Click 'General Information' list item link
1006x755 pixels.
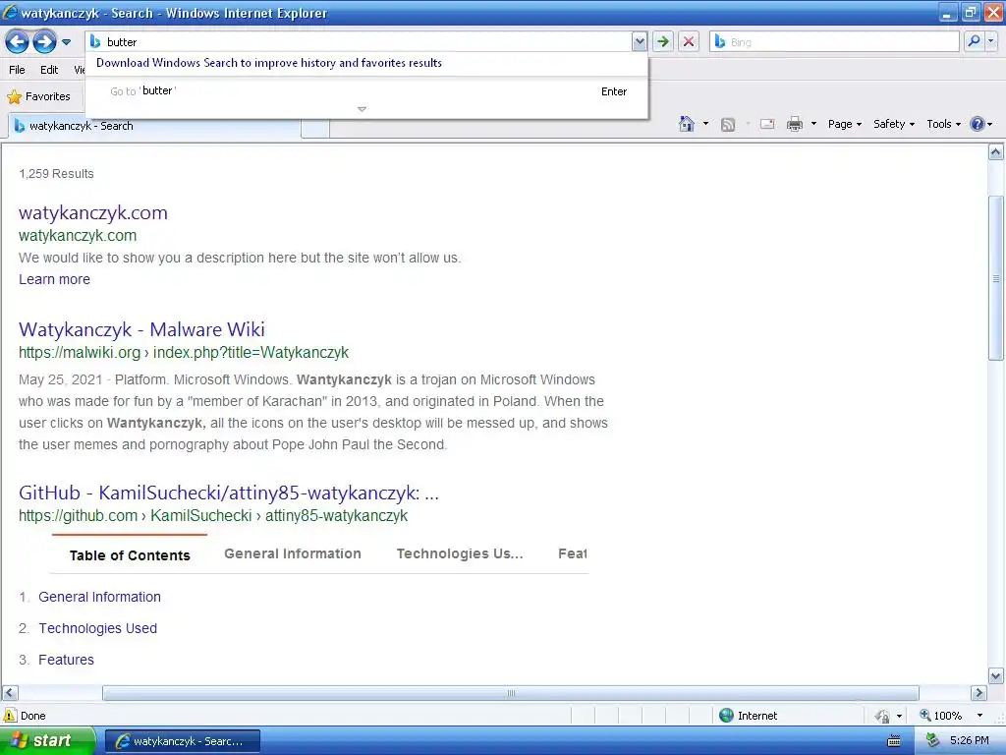pos(99,597)
